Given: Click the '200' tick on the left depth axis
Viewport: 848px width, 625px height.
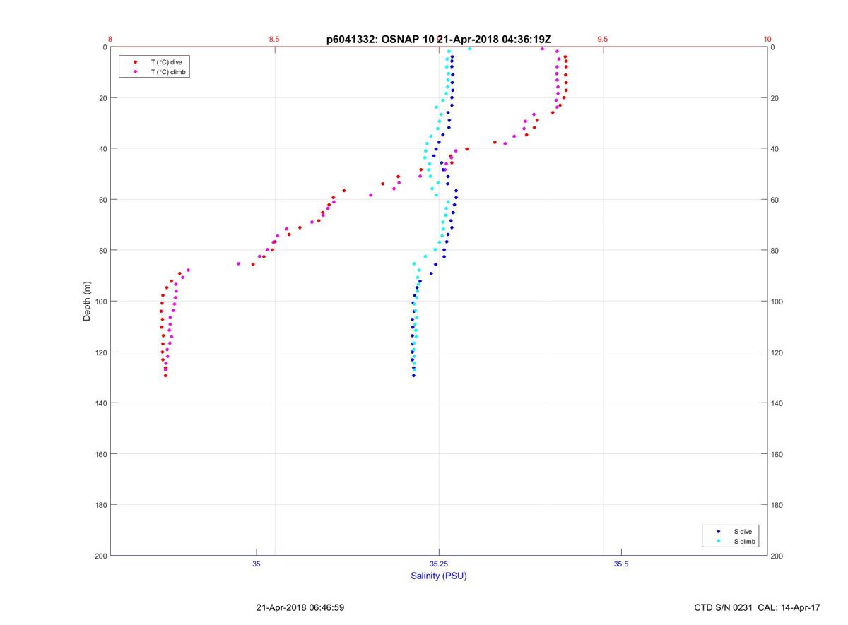Looking at the screenshot, I should tap(100, 556).
